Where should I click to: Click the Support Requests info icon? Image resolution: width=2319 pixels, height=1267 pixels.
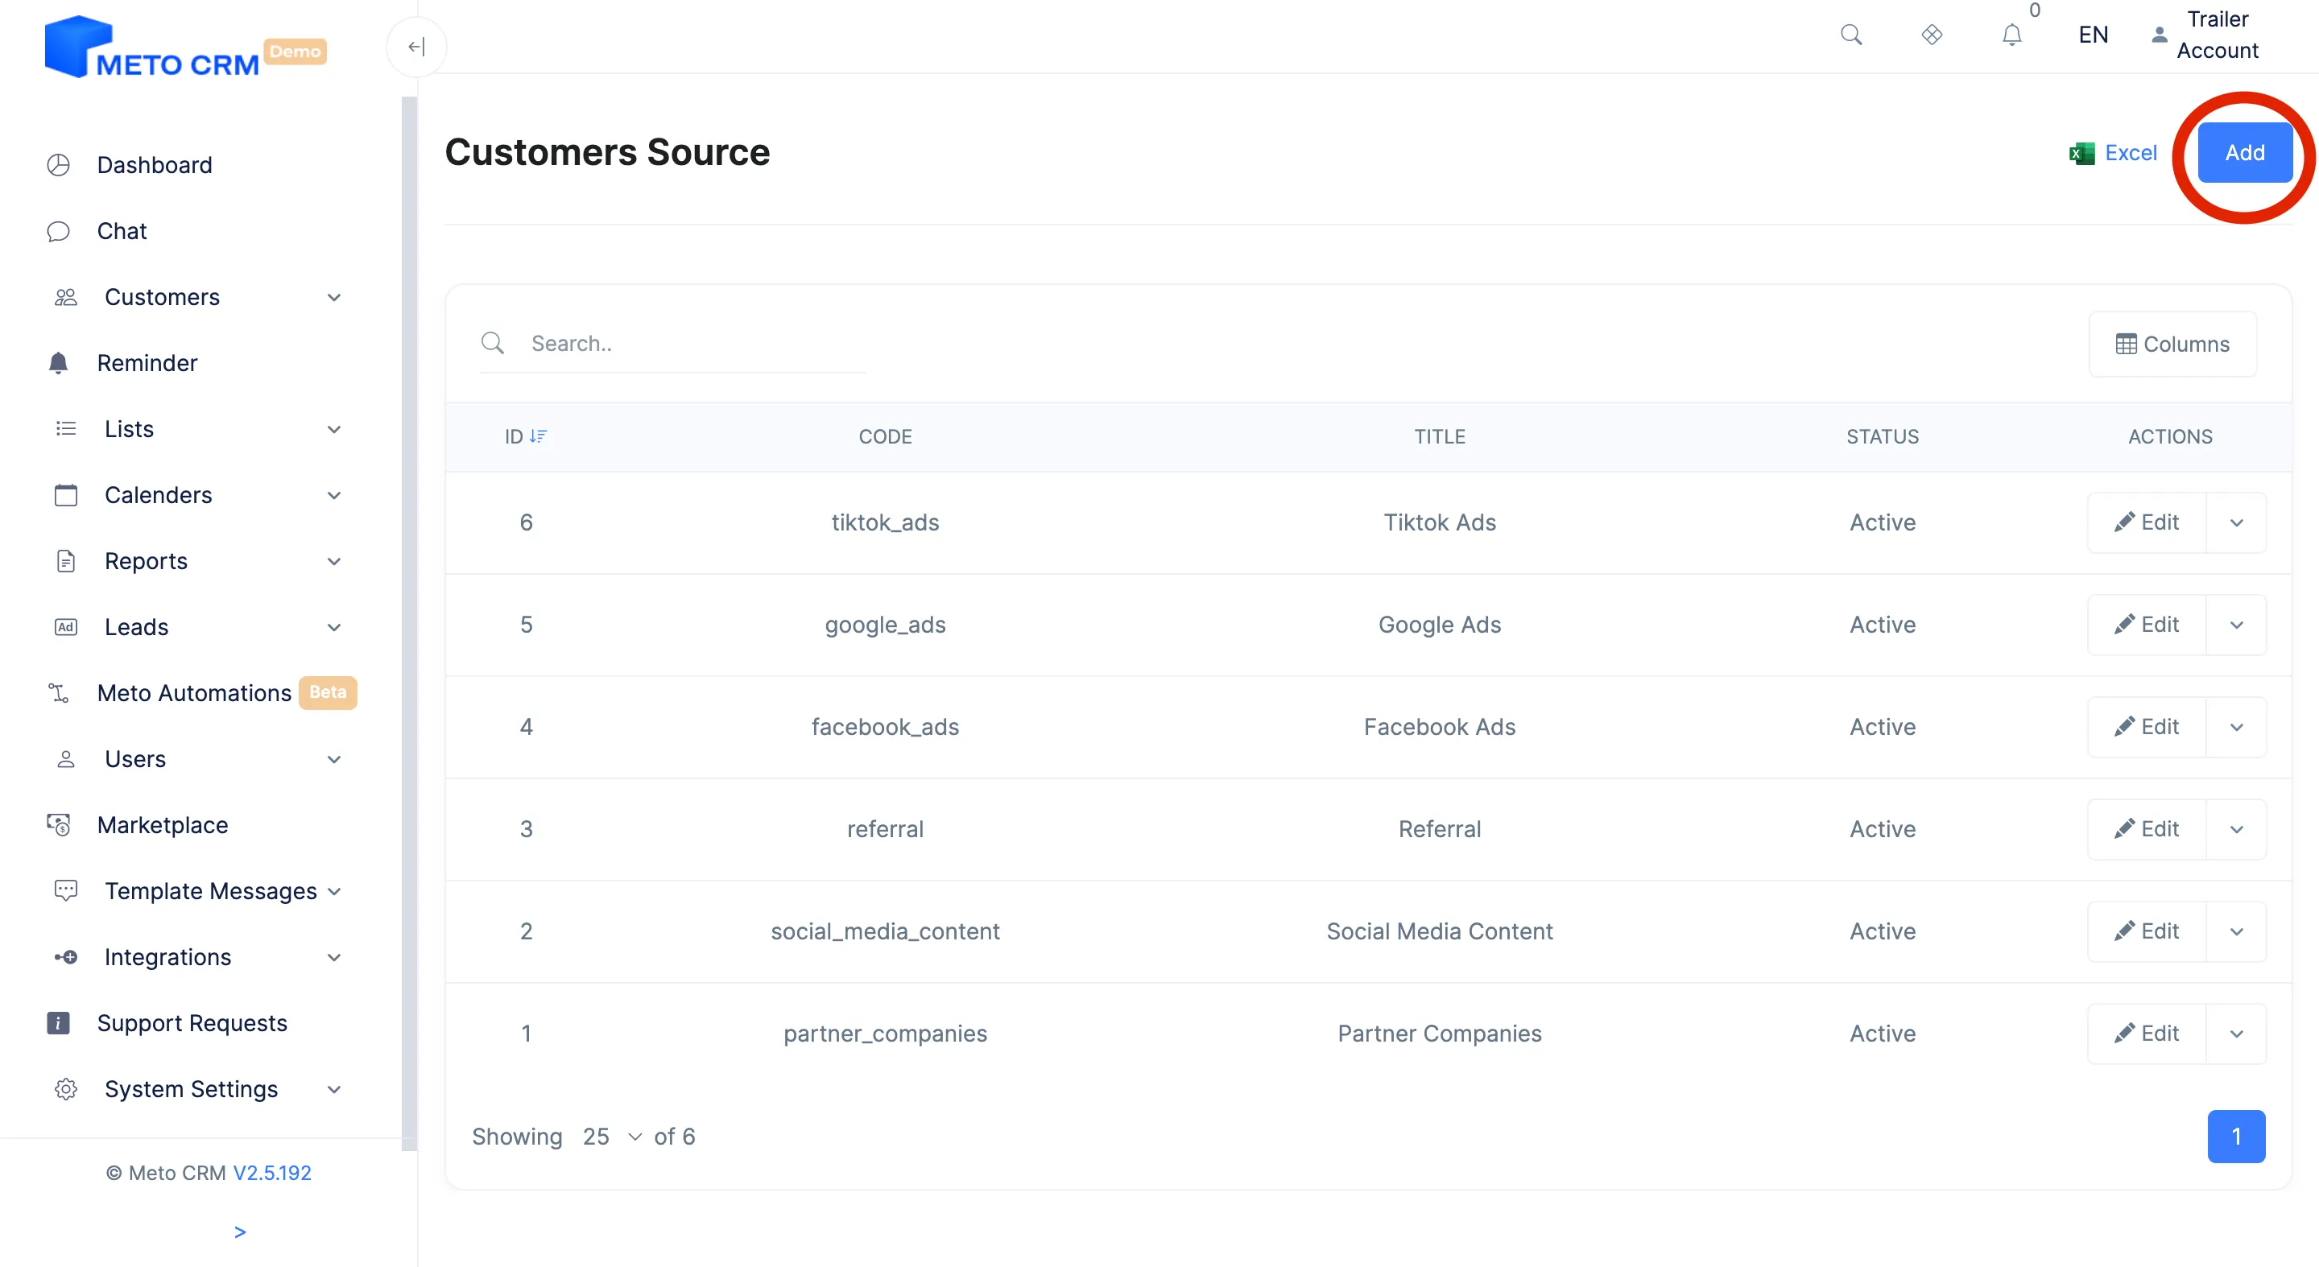coord(59,1023)
